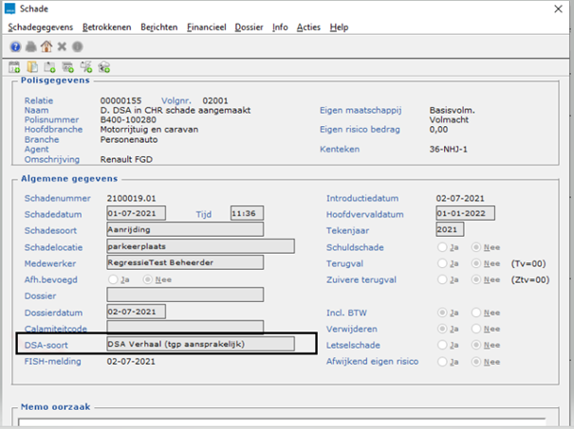
Task: Click the grey X delete icon
Action: point(62,45)
